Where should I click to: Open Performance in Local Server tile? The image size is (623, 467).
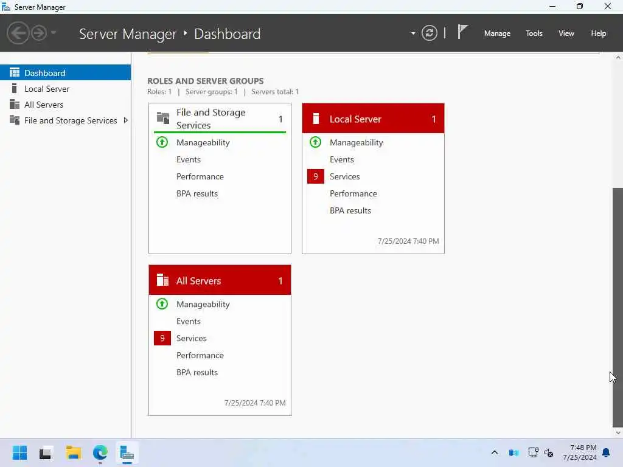tap(353, 194)
